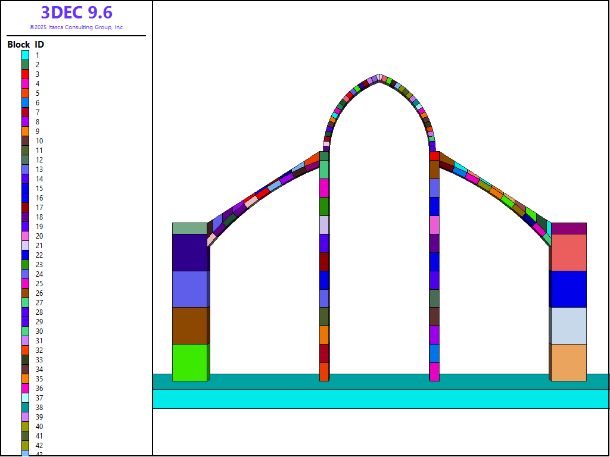
Task: Click the legend label number 17
Action: coord(39,207)
